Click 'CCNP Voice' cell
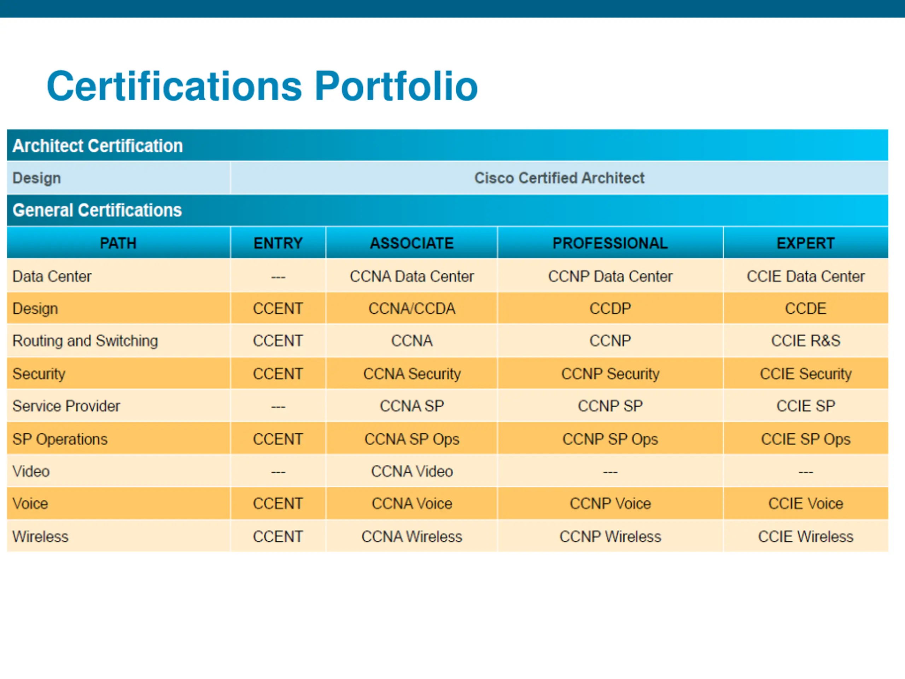Viewport: 905px width, 679px height. 610,504
